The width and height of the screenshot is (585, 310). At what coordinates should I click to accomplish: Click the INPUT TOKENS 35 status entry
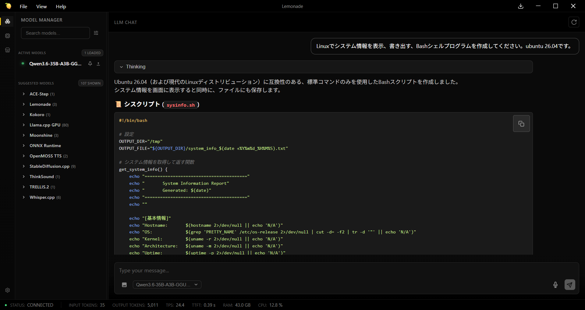(87, 305)
